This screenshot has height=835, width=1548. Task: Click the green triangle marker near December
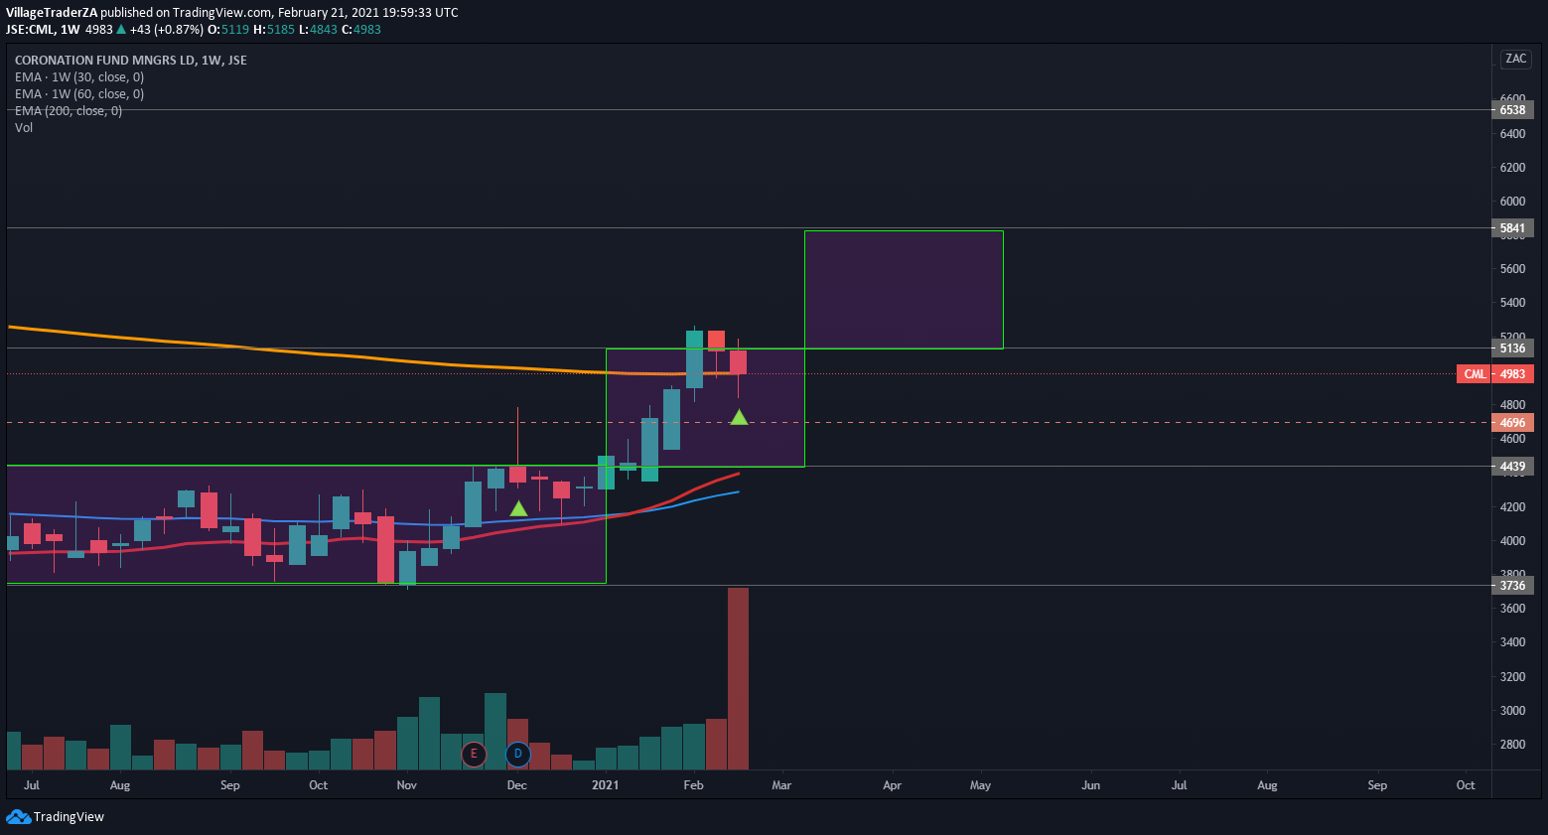tap(518, 509)
